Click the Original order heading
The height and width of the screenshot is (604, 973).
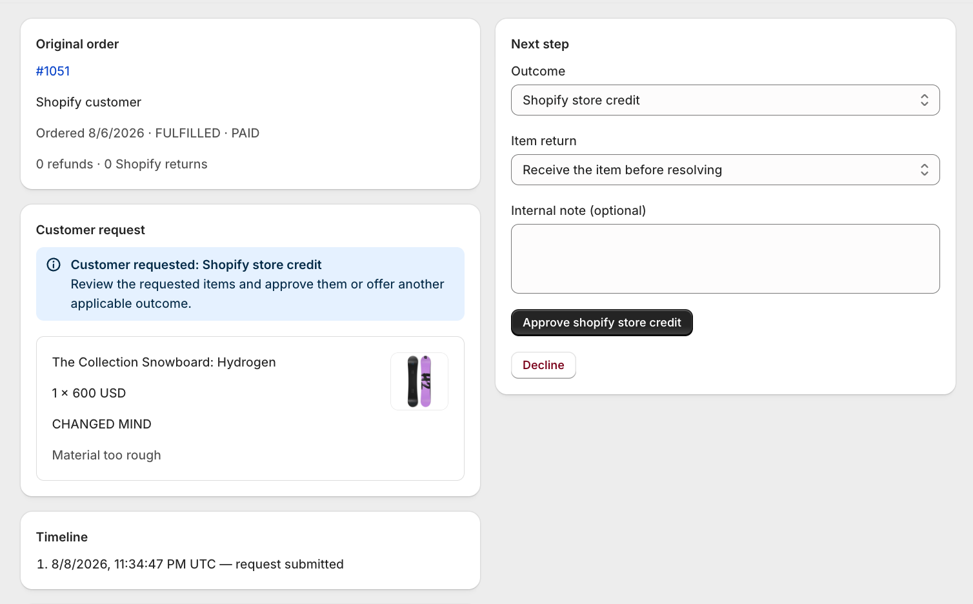point(77,44)
